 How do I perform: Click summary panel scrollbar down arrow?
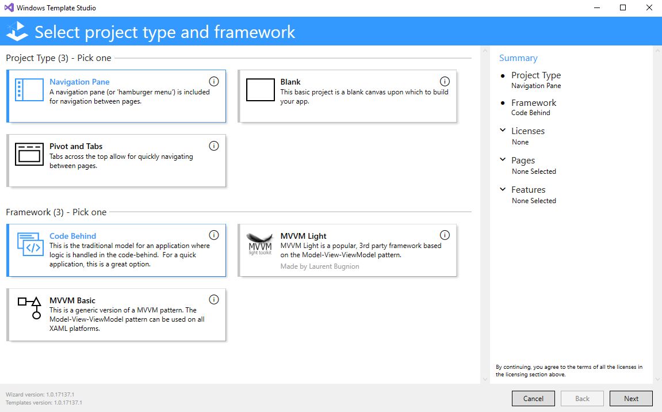click(x=657, y=379)
